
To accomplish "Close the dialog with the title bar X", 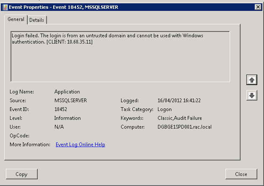I will pyautogui.click(x=258, y=7).
